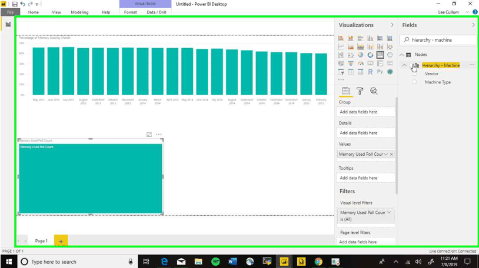Select the filled map visualization
Viewport: 479px width, 268px height.
341,63
